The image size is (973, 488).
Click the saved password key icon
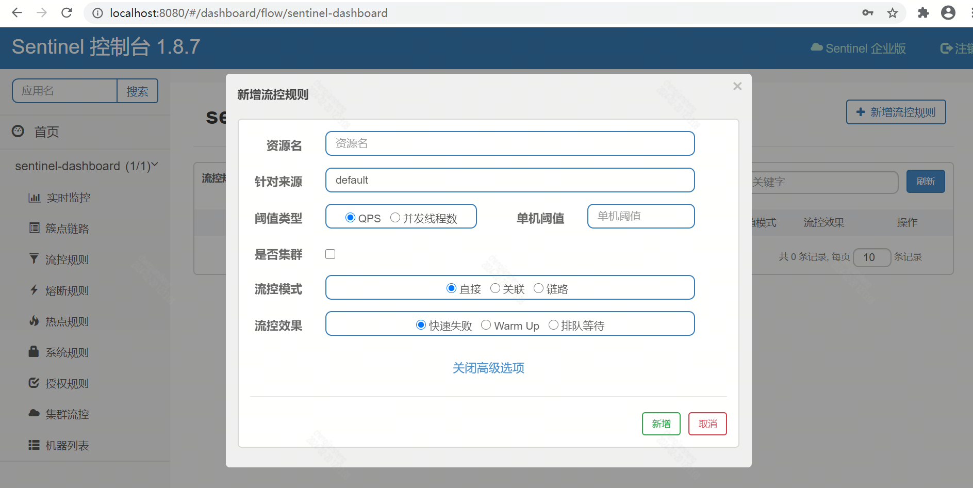pyautogui.click(x=868, y=13)
